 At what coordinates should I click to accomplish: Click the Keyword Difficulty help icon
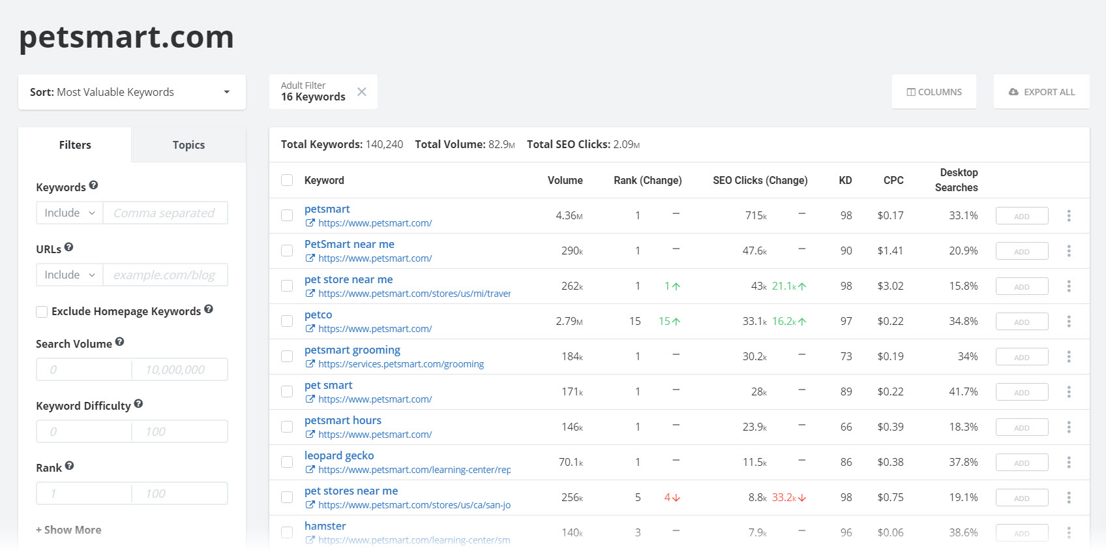coord(138,404)
